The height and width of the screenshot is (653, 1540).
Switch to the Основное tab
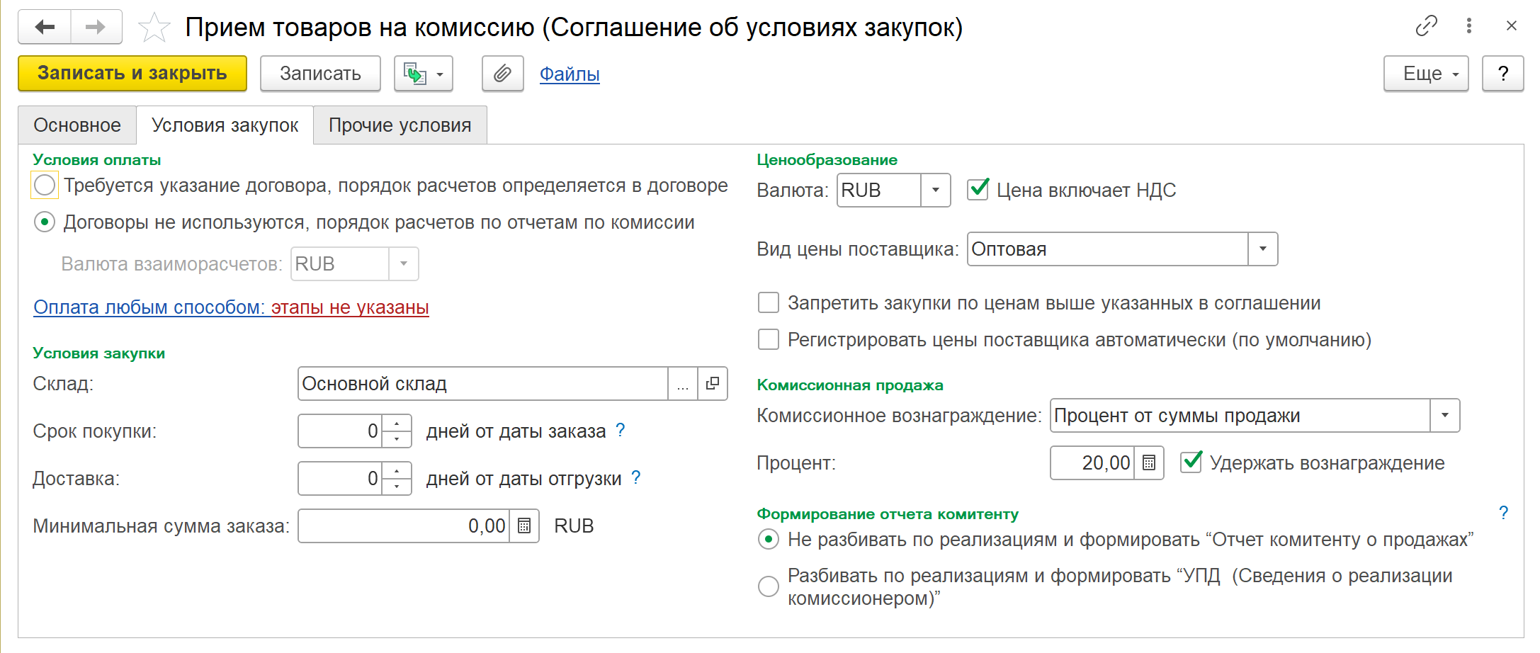77,125
